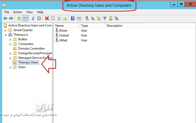Image resolution: width=196 pixels, height=123 pixels.
Task: Select the Theways Users organizational unit
Action: point(28,62)
